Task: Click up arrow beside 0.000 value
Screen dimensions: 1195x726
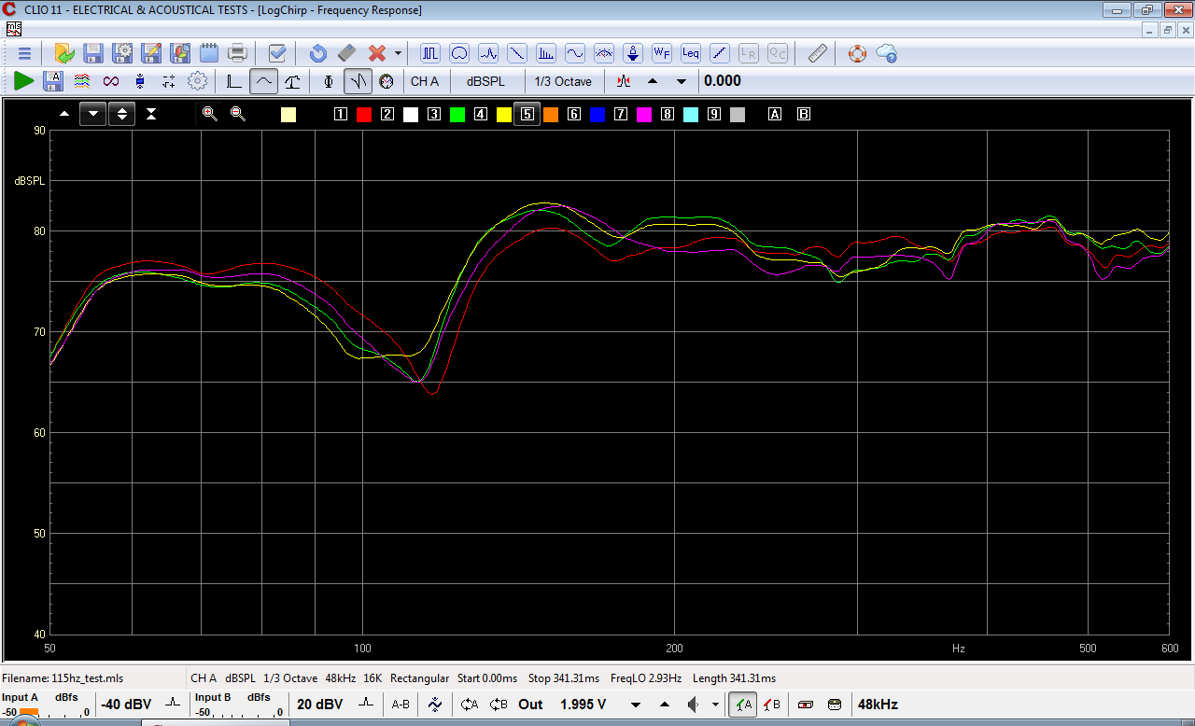Action: [x=653, y=81]
